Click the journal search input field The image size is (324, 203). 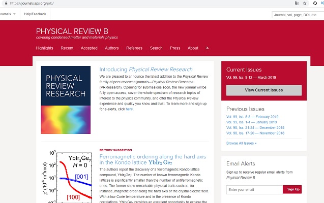[x=298, y=15]
